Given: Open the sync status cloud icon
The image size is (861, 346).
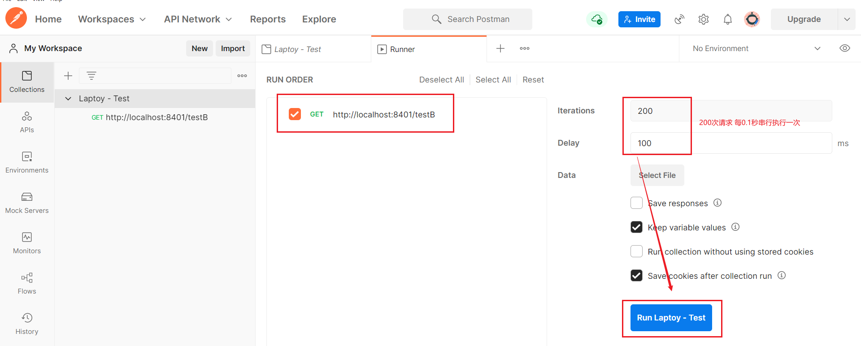Looking at the screenshot, I should (597, 19).
